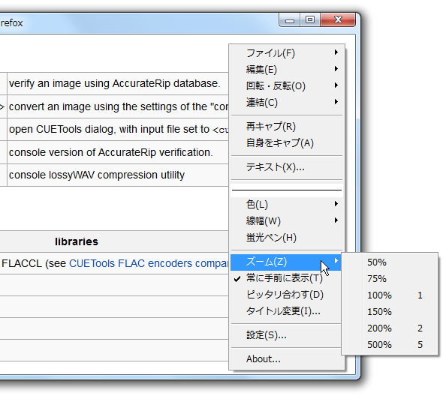
Task: Maximize the Firefox window
Action: [310, 20]
